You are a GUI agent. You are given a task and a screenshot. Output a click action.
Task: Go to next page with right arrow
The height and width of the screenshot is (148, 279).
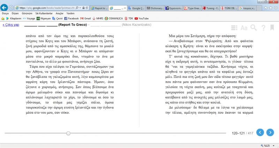270,132
